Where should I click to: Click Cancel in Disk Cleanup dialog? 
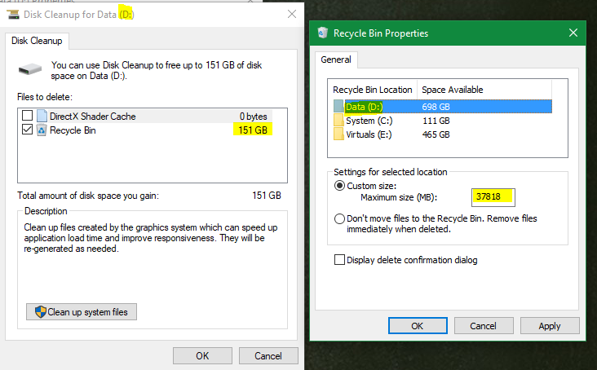point(268,356)
